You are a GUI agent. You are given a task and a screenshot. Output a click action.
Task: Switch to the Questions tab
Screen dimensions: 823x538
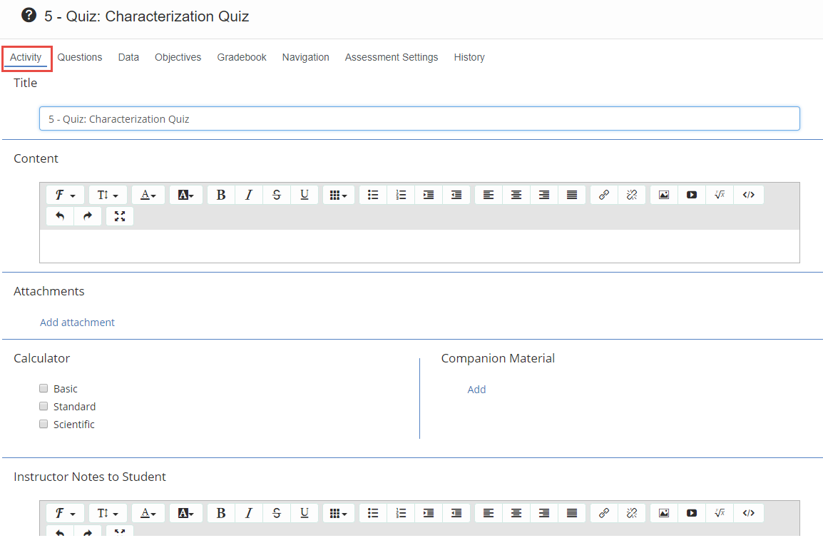[80, 57]
